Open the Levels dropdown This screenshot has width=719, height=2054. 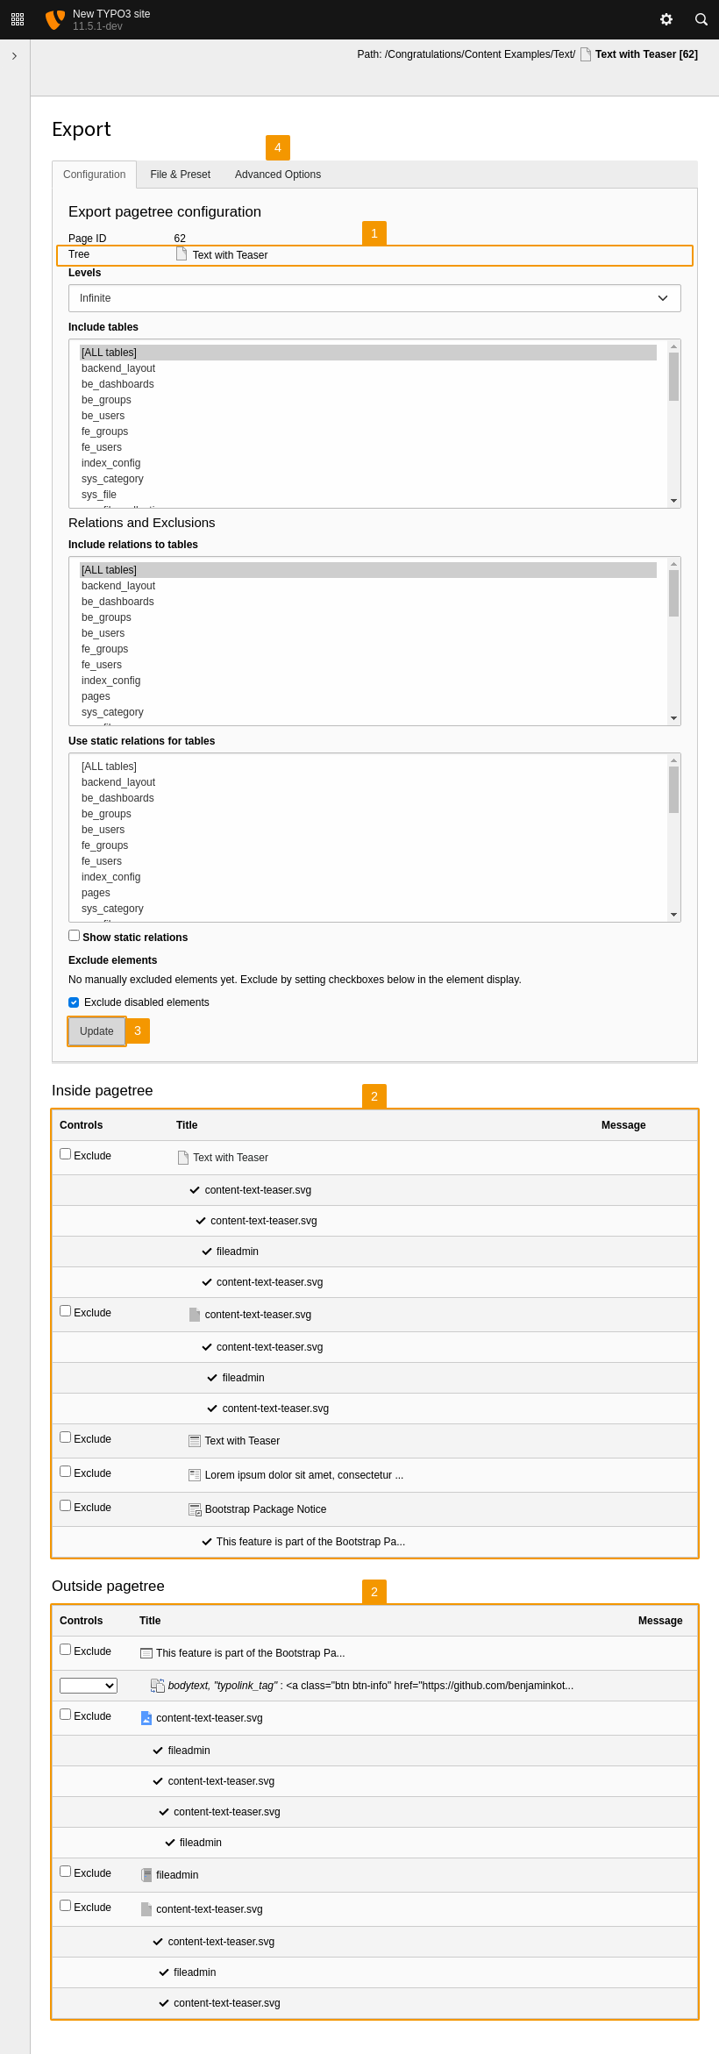(x=374, y=298)
